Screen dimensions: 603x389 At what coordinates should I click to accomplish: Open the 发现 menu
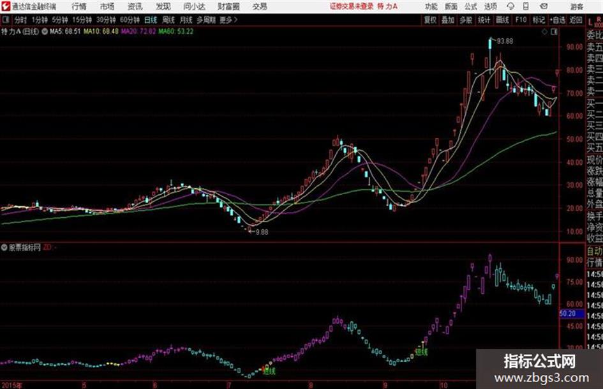[x=163, y=6]
